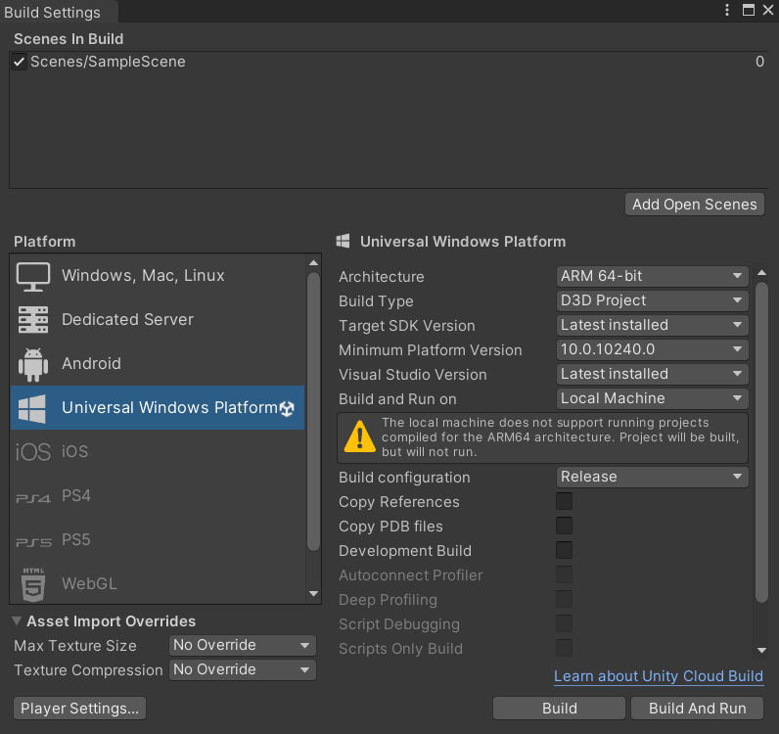Screen dimensions: 779x734
Task: Click the Build button
Action: (559, 709)
